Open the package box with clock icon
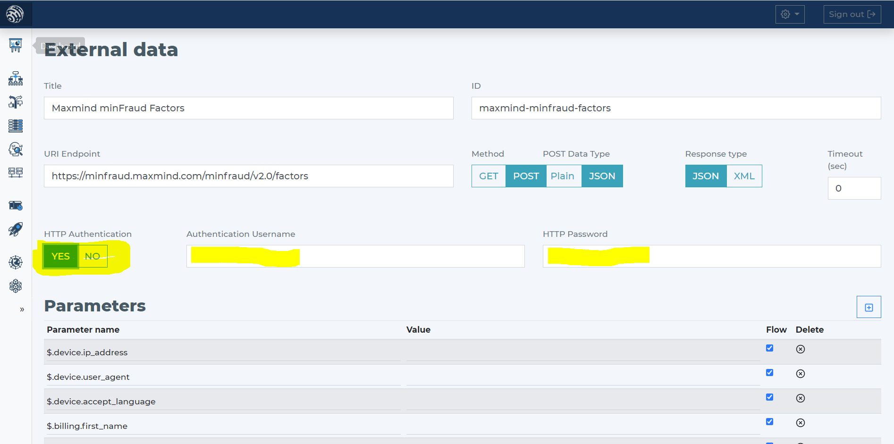Screen dimensions: 894x444 tap(16, 206)
